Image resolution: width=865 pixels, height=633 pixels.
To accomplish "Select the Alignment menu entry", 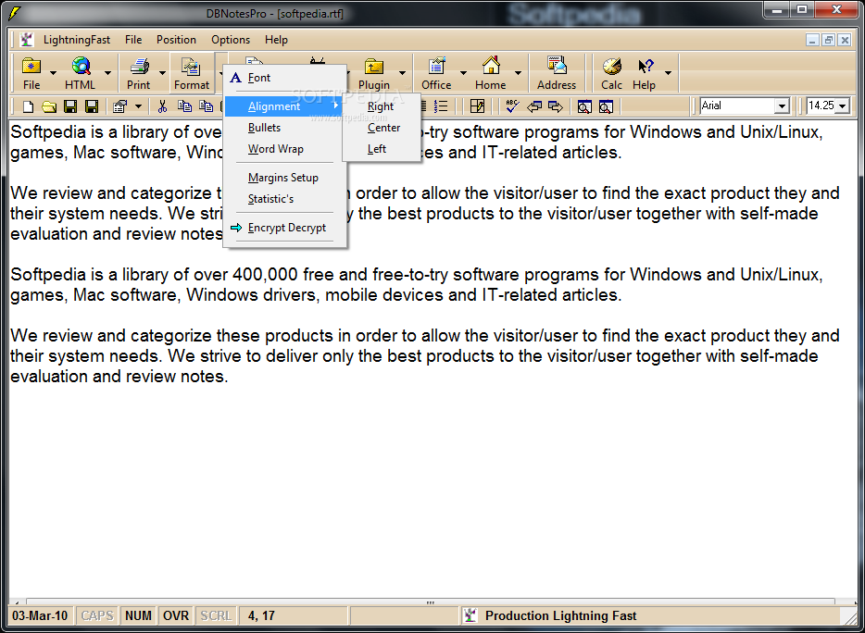I will click(284, 105).
